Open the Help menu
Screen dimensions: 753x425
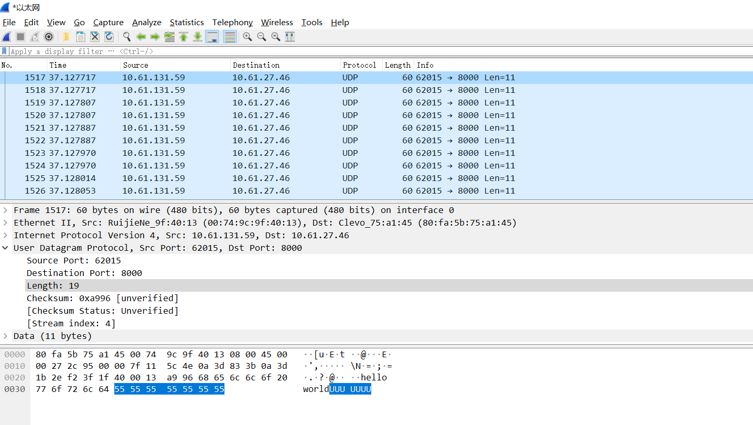pyautogui.click(x=340, y=22)
